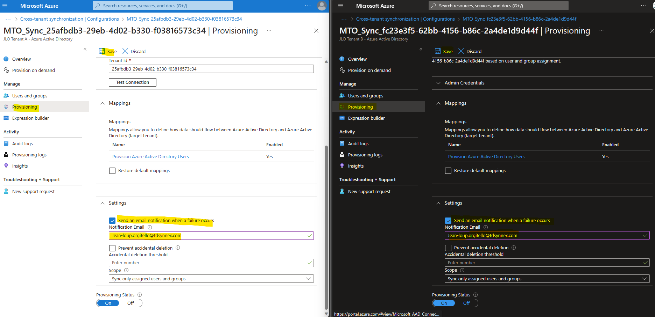Open more options ellipsis after Tenant A title

[x=269, y=31]
